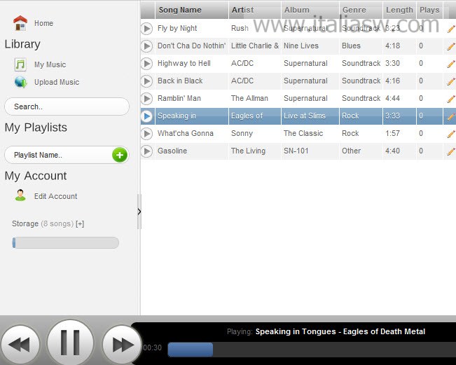
Task: Select length cell '4:18'
Action: (399, 46)
